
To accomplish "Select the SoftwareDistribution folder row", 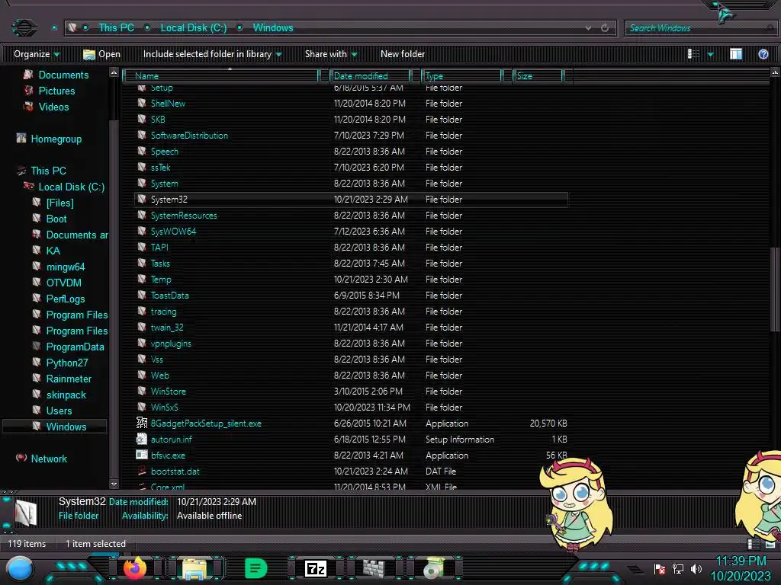I will pyautogui.click(x=351, y=136).
